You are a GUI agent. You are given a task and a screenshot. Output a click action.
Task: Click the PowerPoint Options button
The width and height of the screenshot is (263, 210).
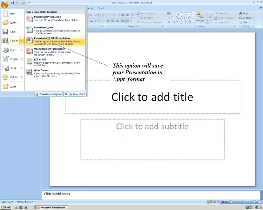point(48,94)
